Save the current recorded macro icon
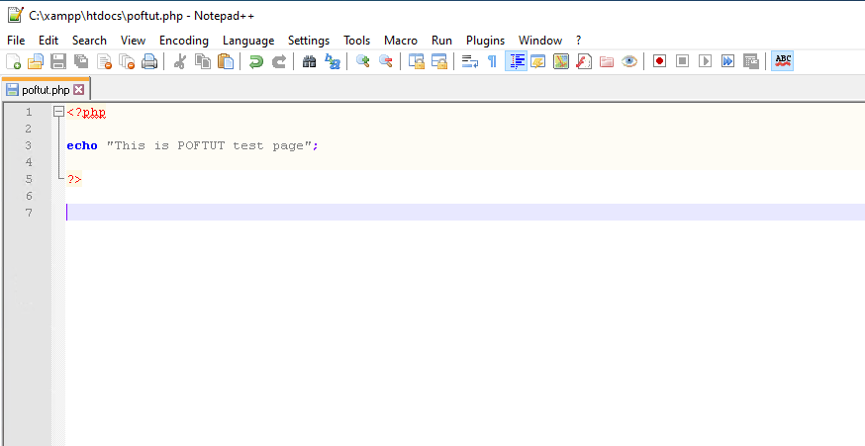Viewport: 865px width, 446px height. point(751,61)
